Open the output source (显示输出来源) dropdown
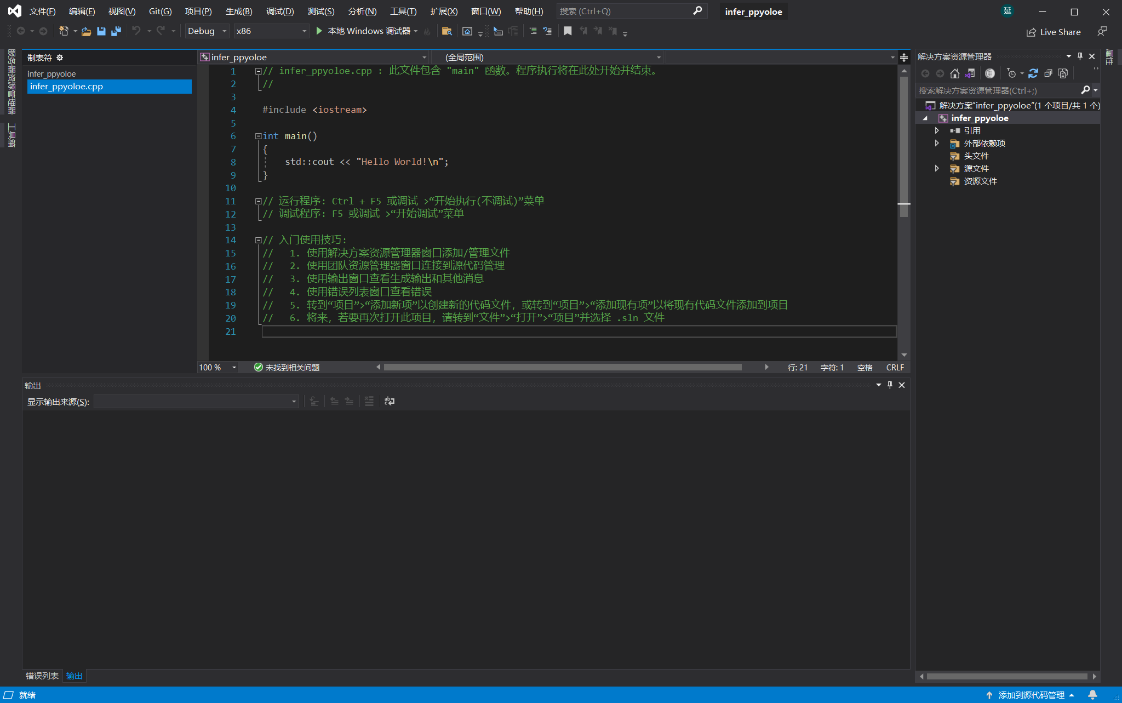Viewport: 1122px width, 703px height. click(x=196, y=402)
